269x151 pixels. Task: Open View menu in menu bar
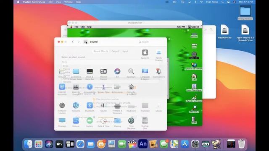[x=58, y=2]
